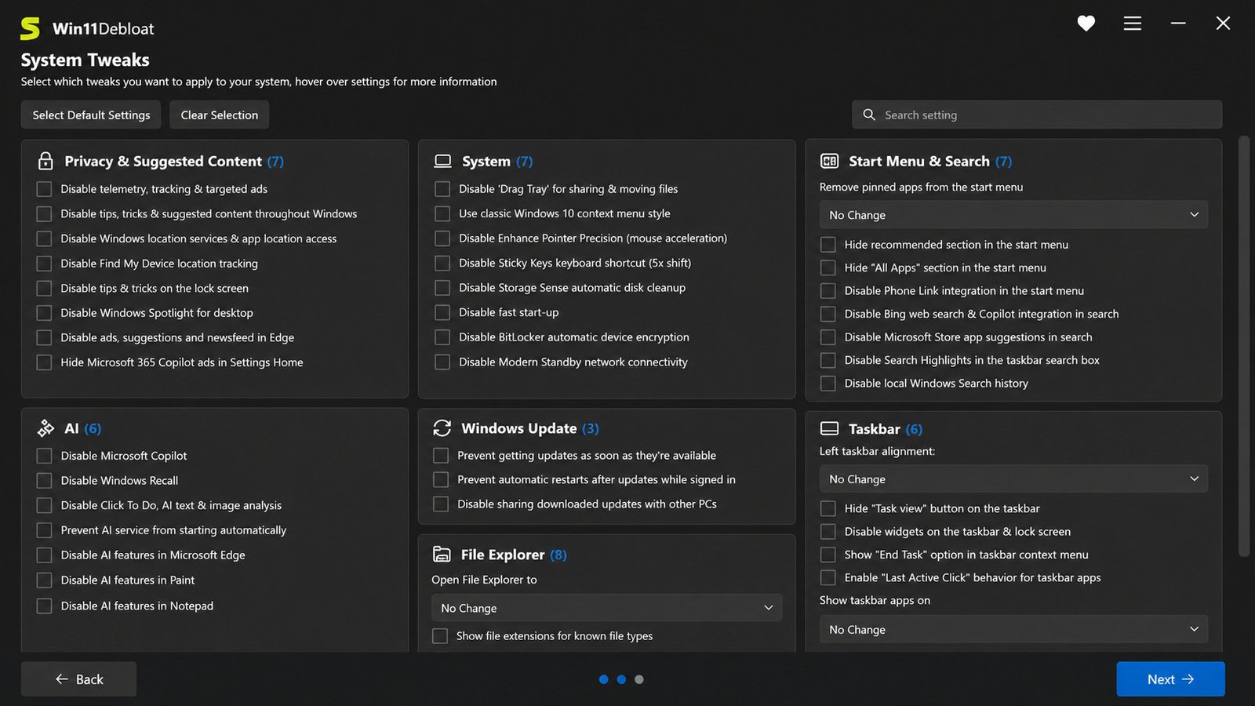Open Left taskbar alignment dropdown
Viewport: 1255px width, 706px height.
pyautogui.click(x=1013, y=479)
